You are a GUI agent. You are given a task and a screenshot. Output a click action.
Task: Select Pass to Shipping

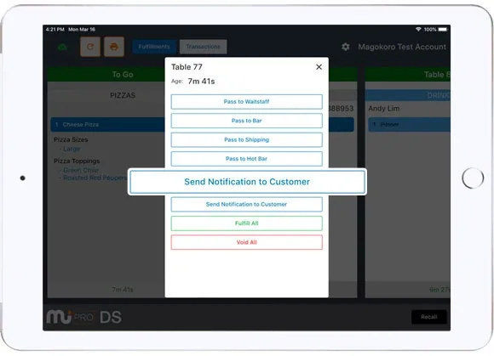tap(246, 139)
